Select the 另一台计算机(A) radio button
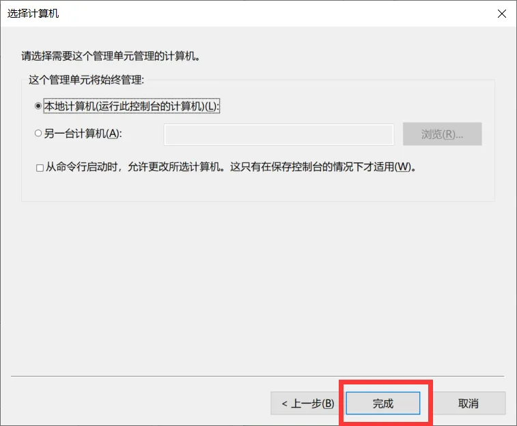The image size is (517, 426). [38, 133]
